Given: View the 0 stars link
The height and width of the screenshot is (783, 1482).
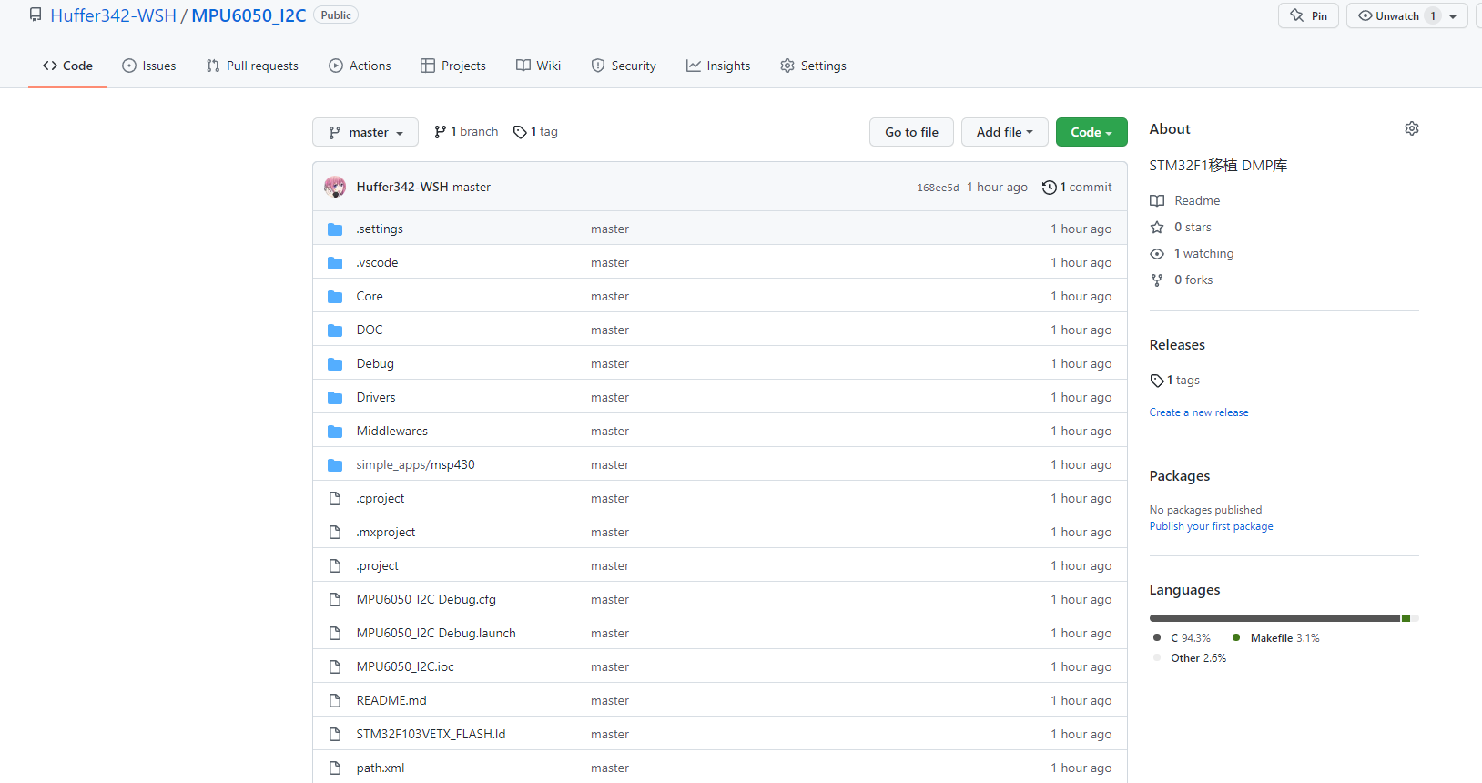Looking at the screenshot, I should (x=1181, y=227).
